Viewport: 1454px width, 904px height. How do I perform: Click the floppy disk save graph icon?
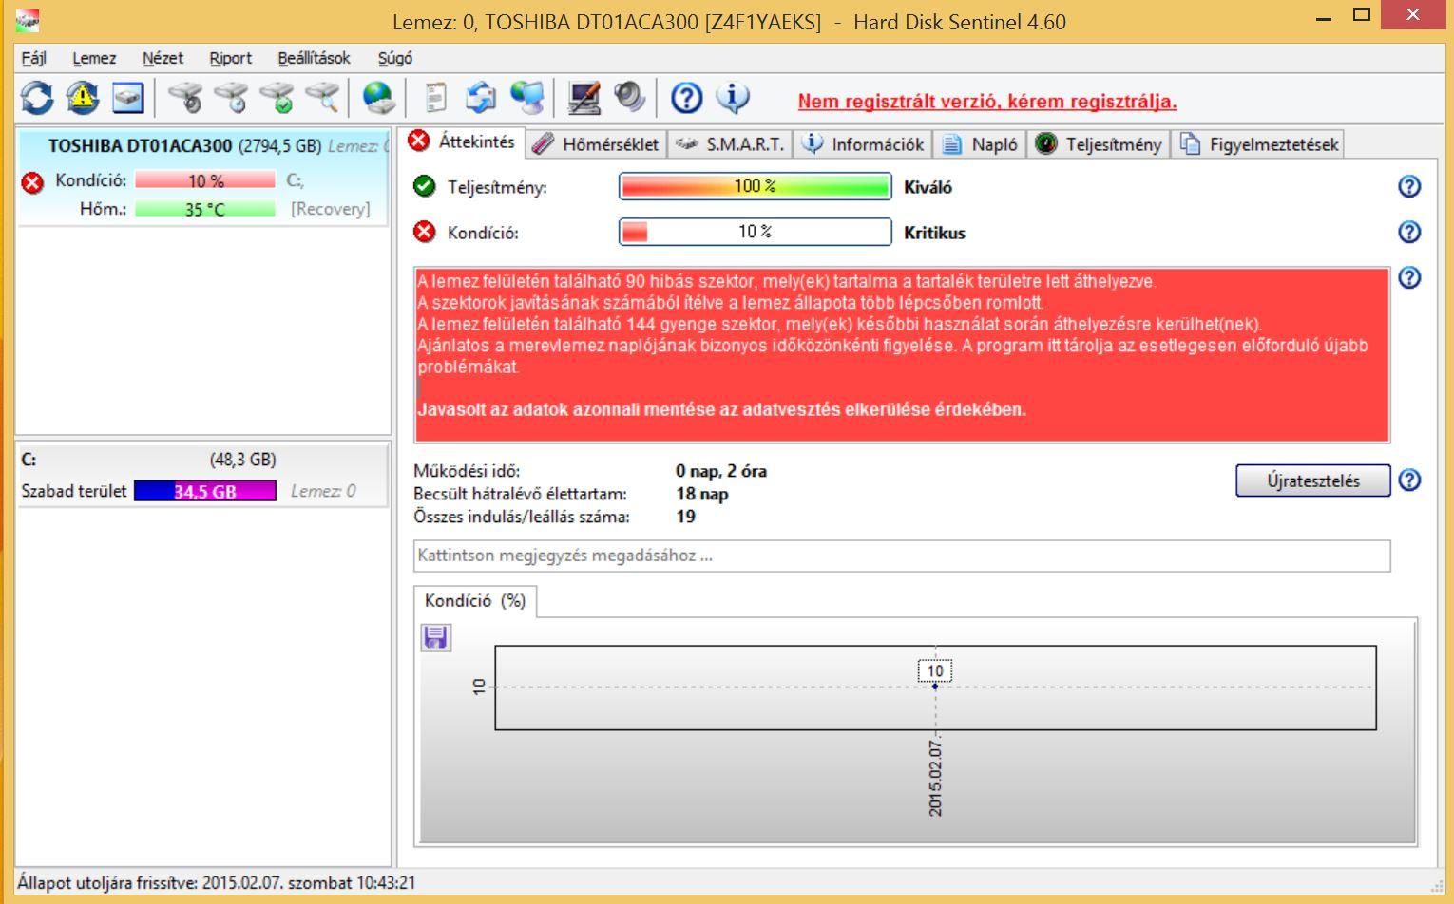point(435,637)
